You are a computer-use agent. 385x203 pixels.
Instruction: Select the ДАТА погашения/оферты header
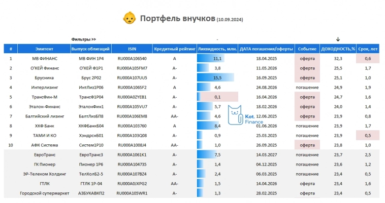tap(267, 49)
